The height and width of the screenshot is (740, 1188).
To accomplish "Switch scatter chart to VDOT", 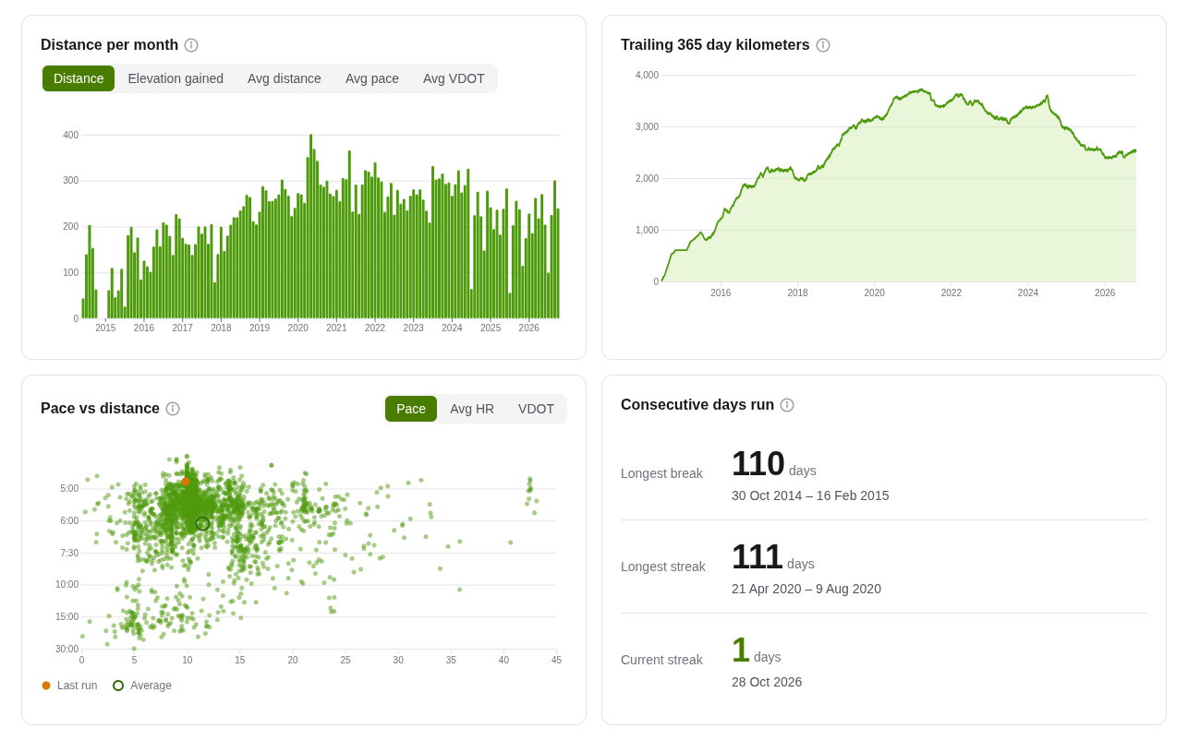I will pyautogui.click(x=536, y=409).
